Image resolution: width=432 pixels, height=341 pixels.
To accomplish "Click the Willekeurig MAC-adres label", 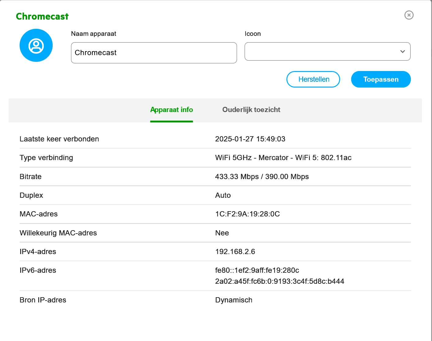I will point(58,233).
